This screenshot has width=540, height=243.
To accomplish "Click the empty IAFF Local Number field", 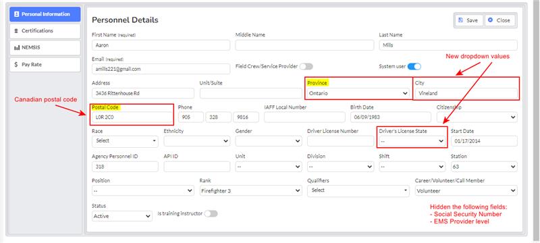I will coord(304,117).
